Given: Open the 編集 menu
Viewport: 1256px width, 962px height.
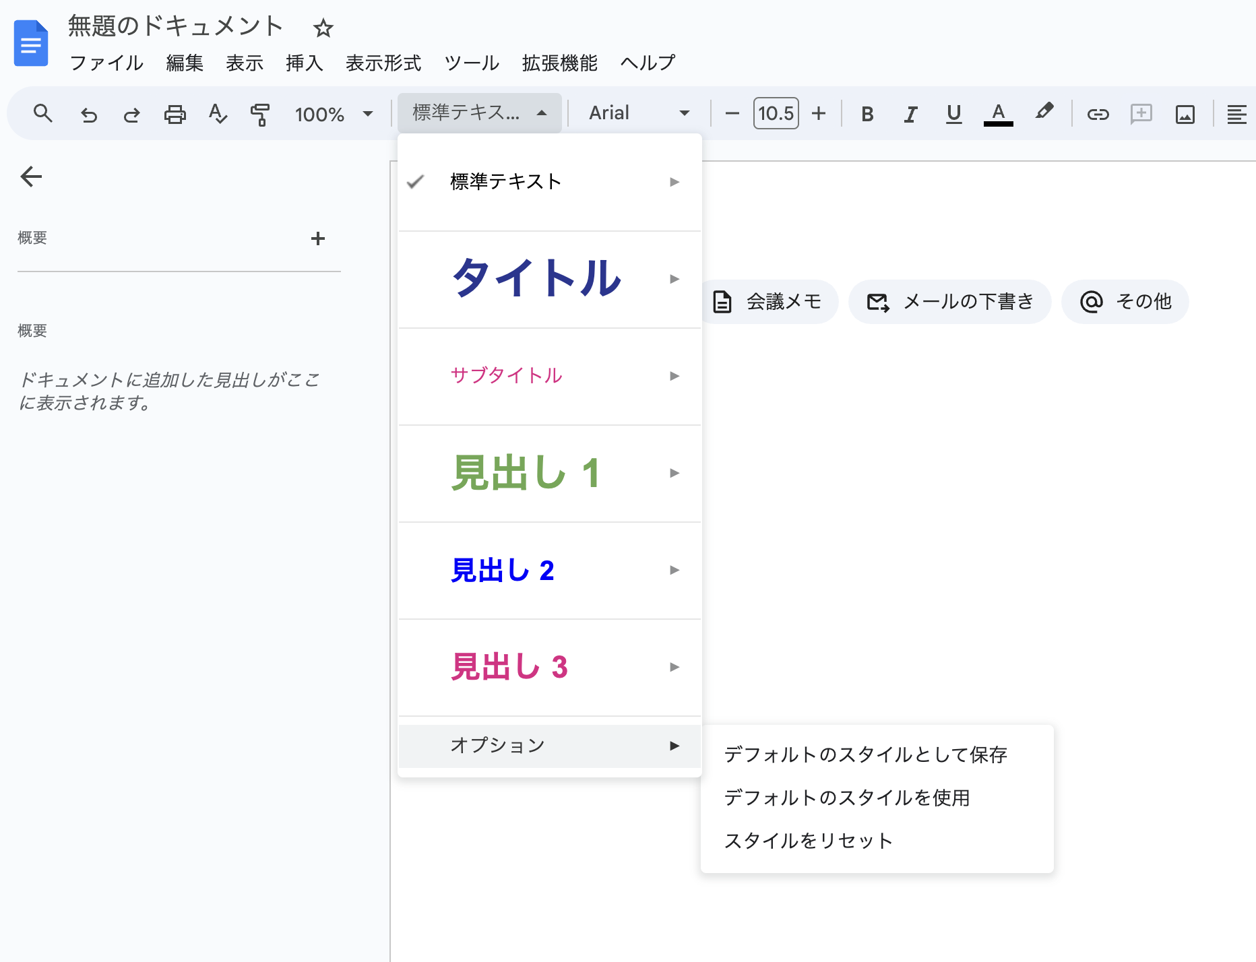Looking at the screenshot, I should tap(185, 63).
